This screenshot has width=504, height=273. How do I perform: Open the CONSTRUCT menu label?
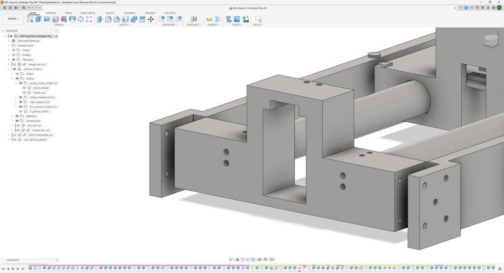[194, 25]
